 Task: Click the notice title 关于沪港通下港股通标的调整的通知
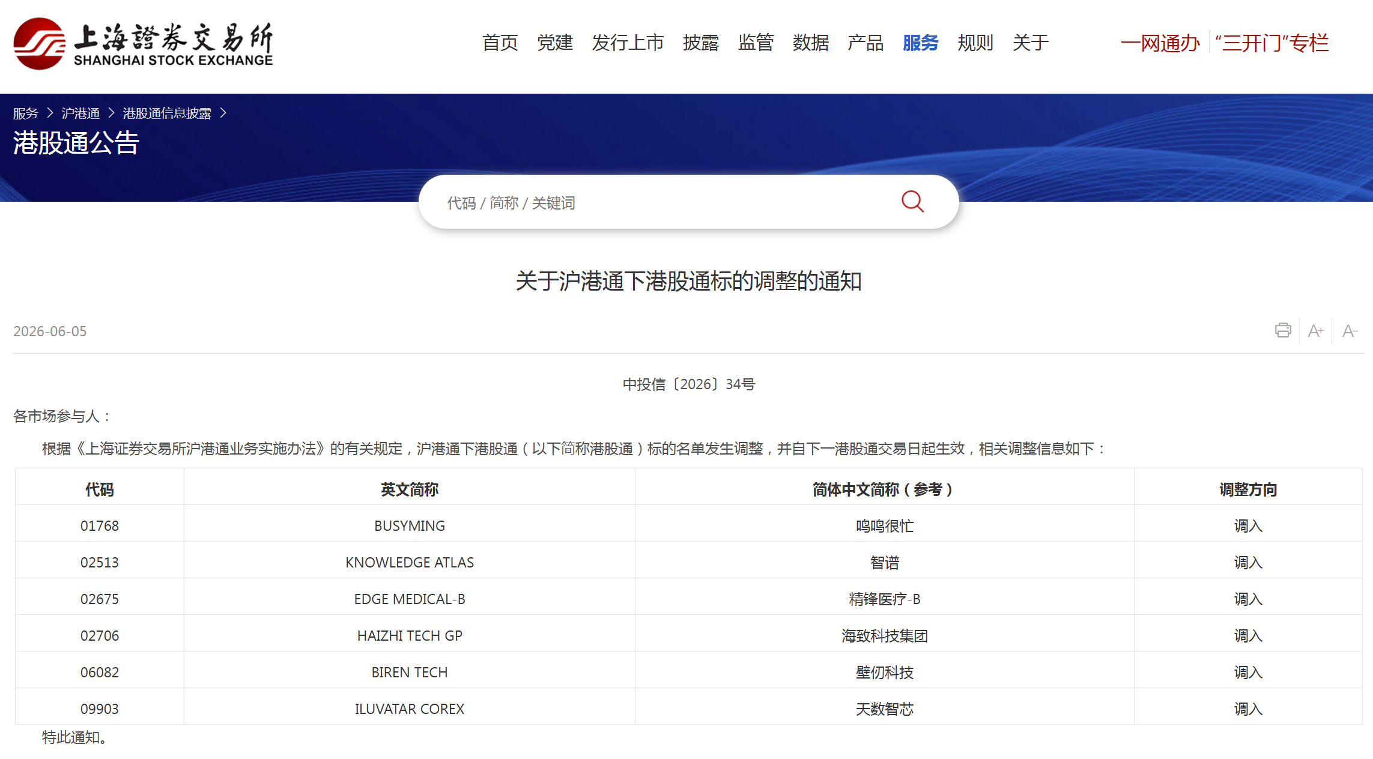click(x=688, y=281)
